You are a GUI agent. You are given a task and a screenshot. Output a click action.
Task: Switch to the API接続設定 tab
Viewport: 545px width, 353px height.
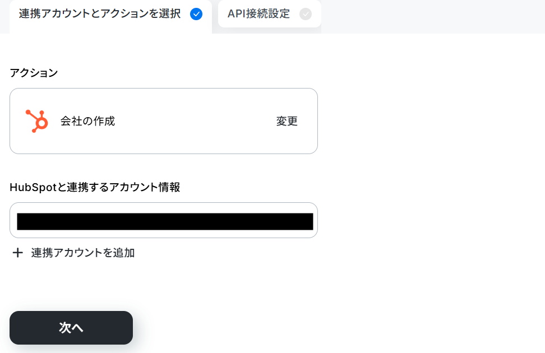[269, 14]
